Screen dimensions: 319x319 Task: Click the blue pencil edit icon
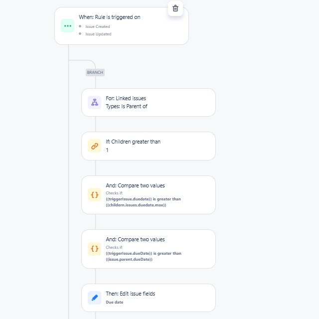tap(94, 298)
